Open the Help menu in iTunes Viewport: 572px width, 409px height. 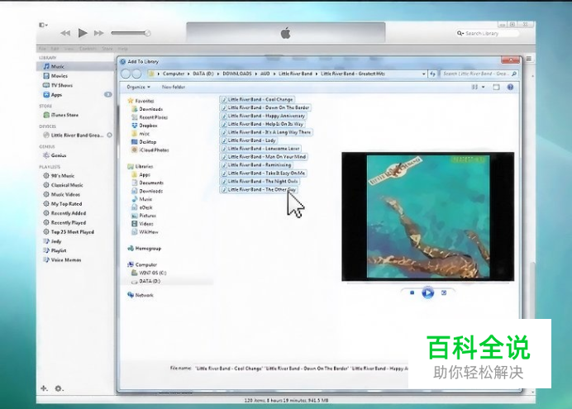click(122, 49)
